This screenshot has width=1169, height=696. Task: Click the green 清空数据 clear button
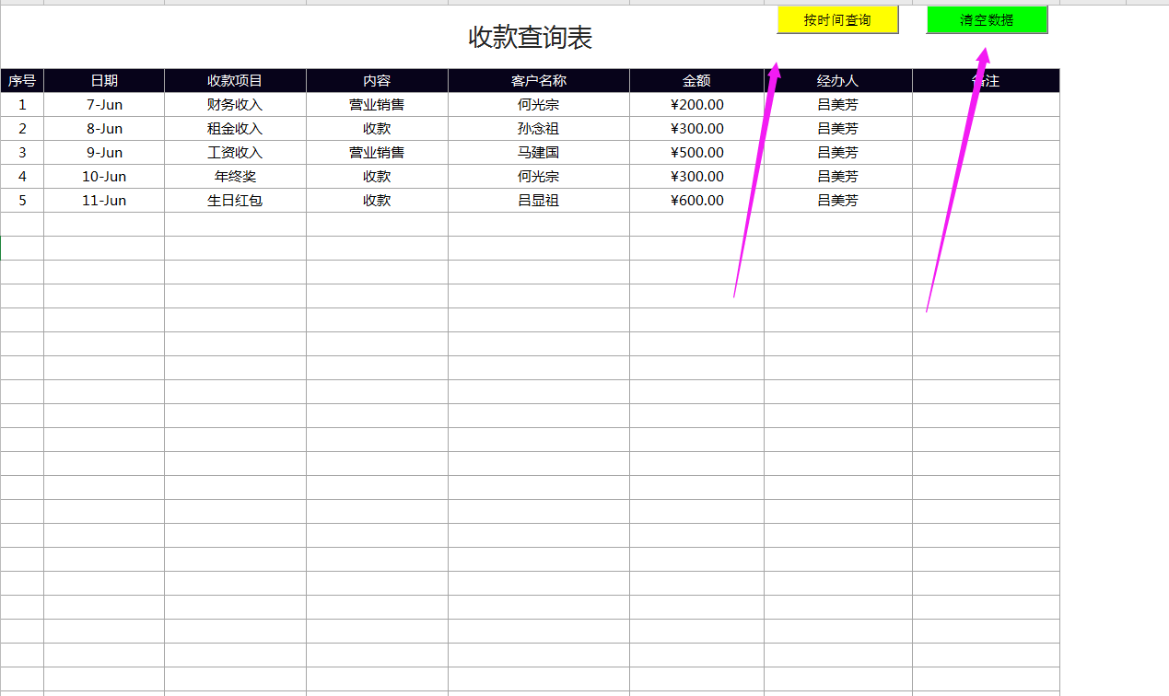pyautogui.click(x=986, y=19)
